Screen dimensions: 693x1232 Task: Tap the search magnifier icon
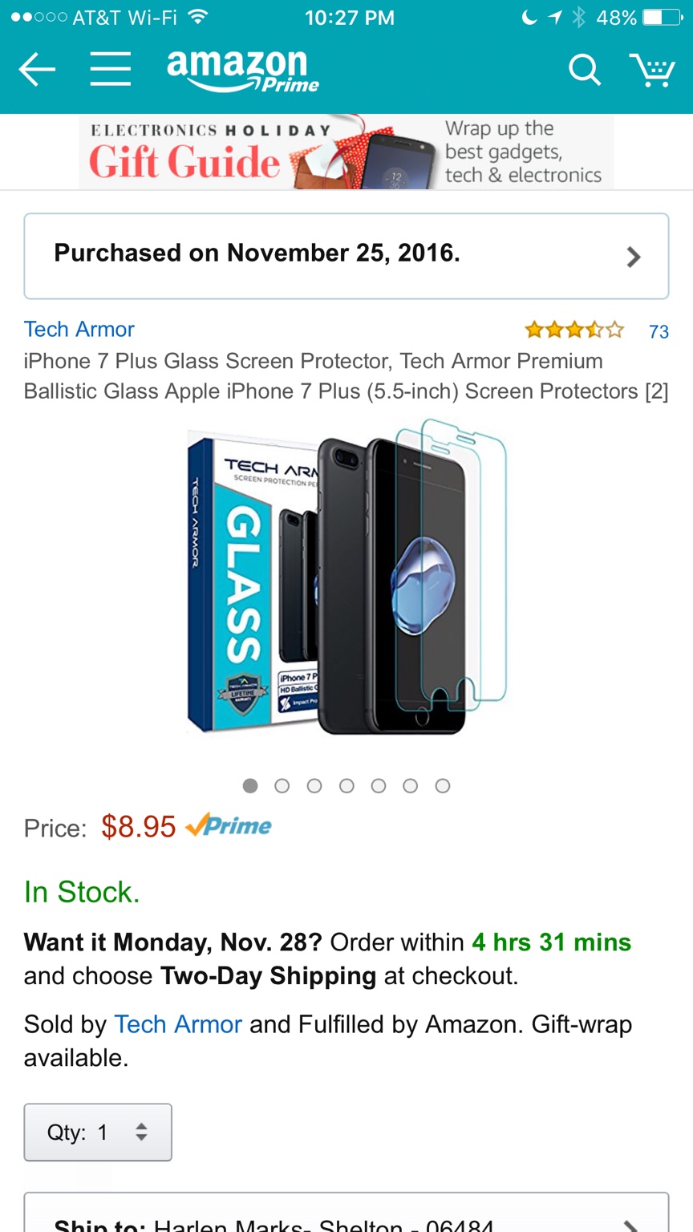tap(585, 70)
